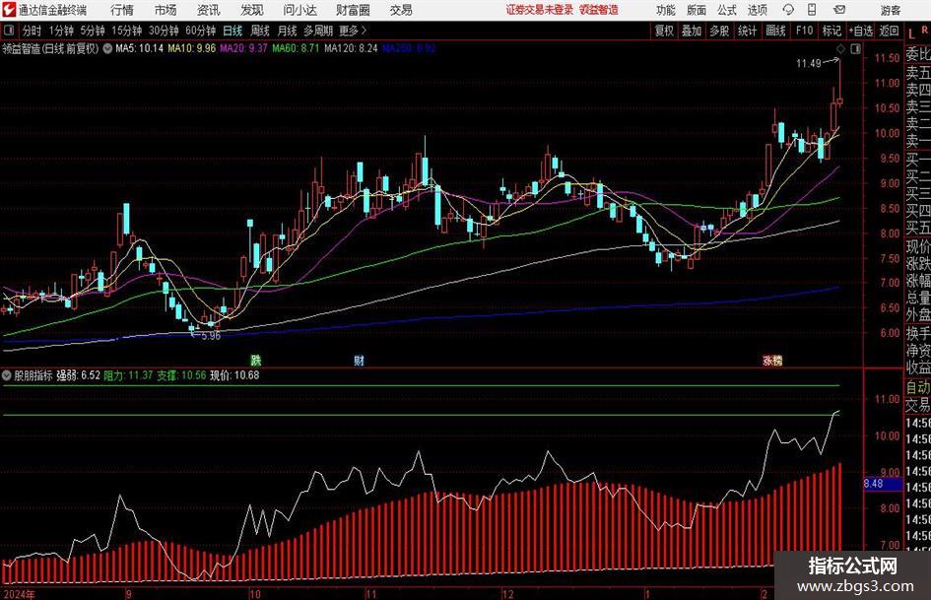Switch to 60分钟 period
Screen dimensions: 931x600
[200, 31]
